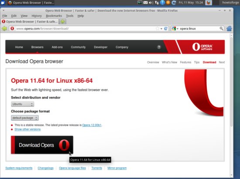
Task: Click the search magnifier icon
Action: (x=221, y=29)
